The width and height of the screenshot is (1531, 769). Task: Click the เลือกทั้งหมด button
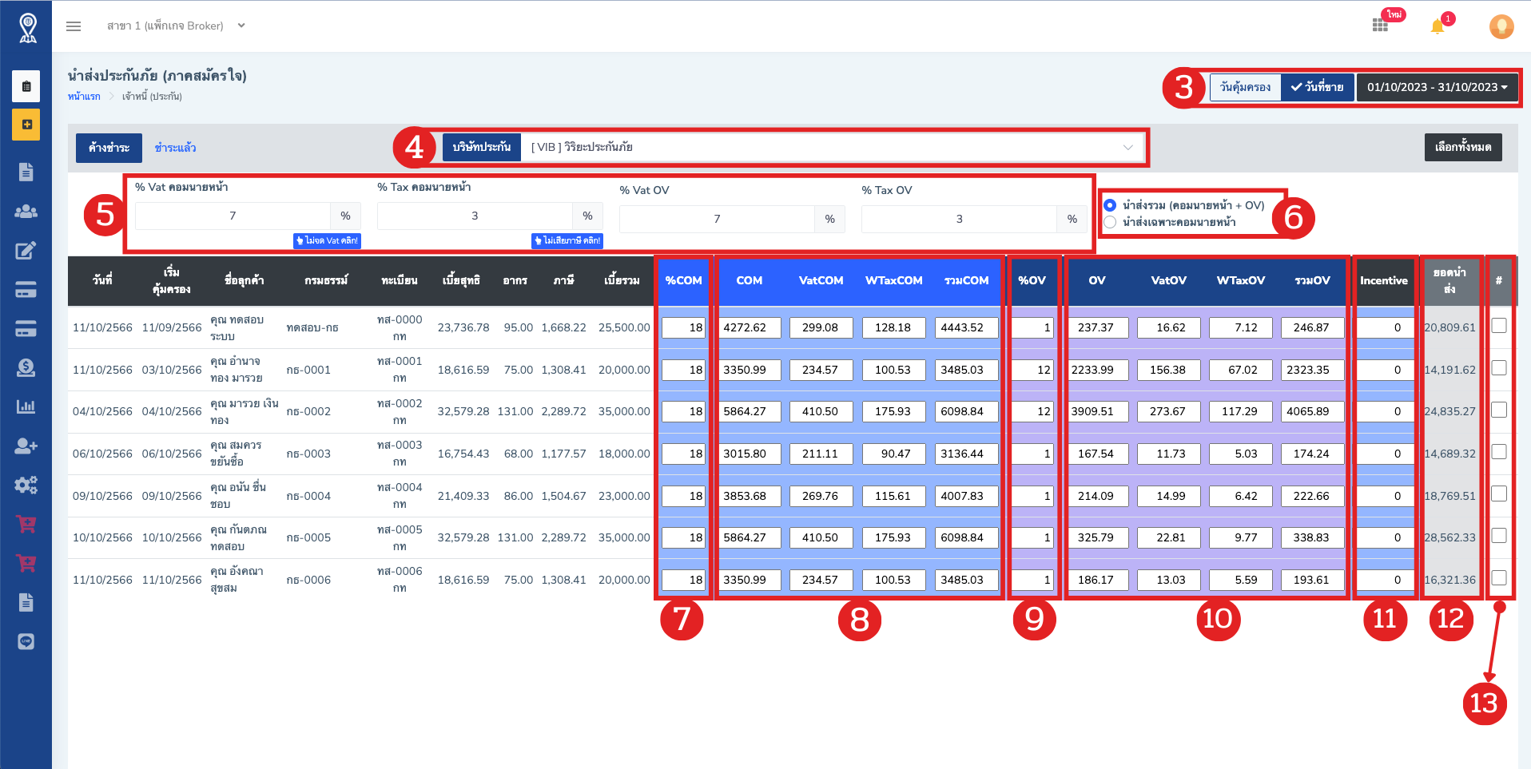1463,147
